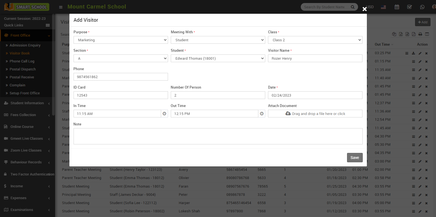Click the Quick Links grid icon
This screenshot has height=217, width=436.
48,25
